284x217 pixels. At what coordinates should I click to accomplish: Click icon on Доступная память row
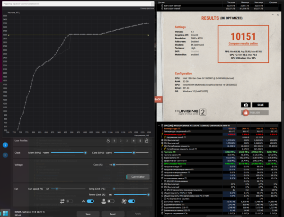click(x=162, y=201)
